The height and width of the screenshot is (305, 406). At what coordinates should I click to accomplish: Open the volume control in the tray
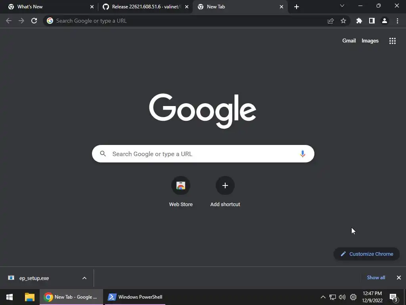coord(342,297)
